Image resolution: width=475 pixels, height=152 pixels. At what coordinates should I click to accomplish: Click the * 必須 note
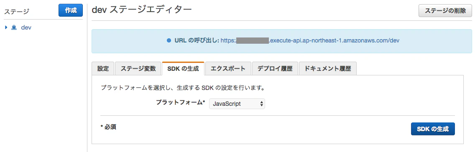click(108, 127)
